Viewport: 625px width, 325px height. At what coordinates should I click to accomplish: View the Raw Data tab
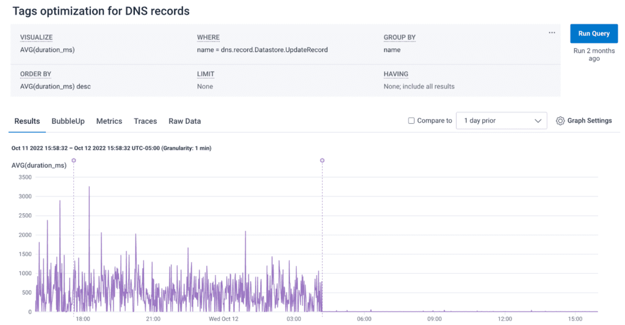(x=184, y=121)
